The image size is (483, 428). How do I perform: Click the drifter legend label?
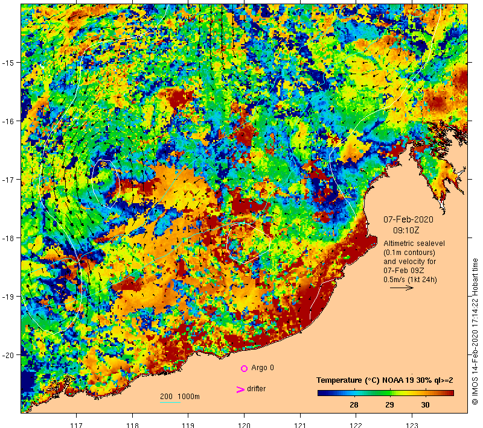(x=256, y=389)
